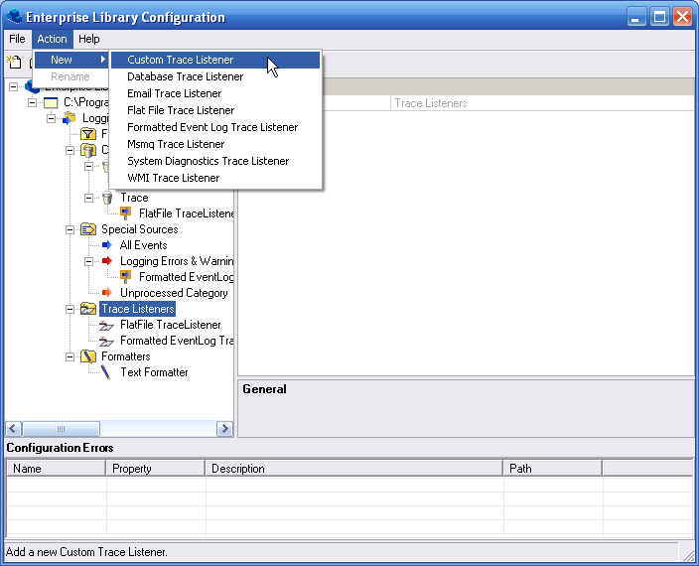Click the blue All Events arrow icon
Viewport: 699px width, 566px height.
(x=107, y=245)
